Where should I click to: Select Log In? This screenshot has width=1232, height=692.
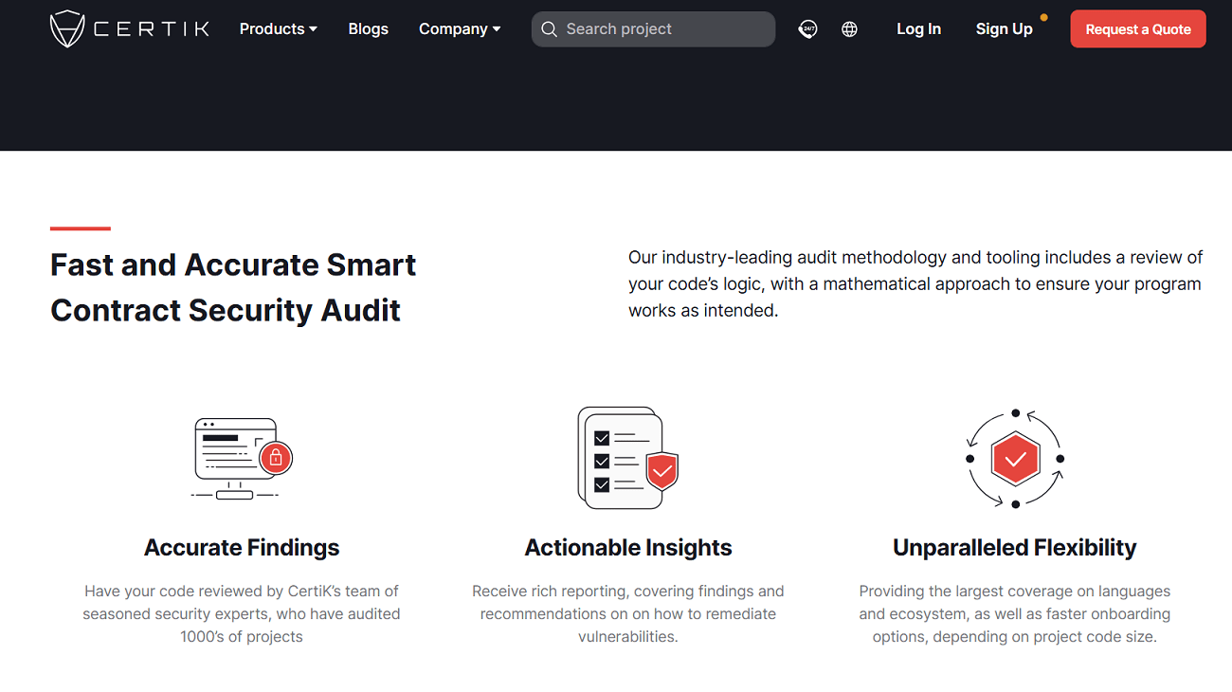click(918, 28)
